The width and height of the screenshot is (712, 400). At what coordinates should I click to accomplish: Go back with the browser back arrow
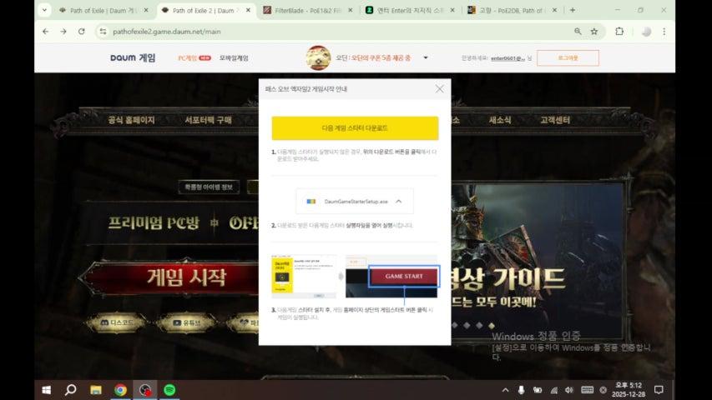[43, 31]
